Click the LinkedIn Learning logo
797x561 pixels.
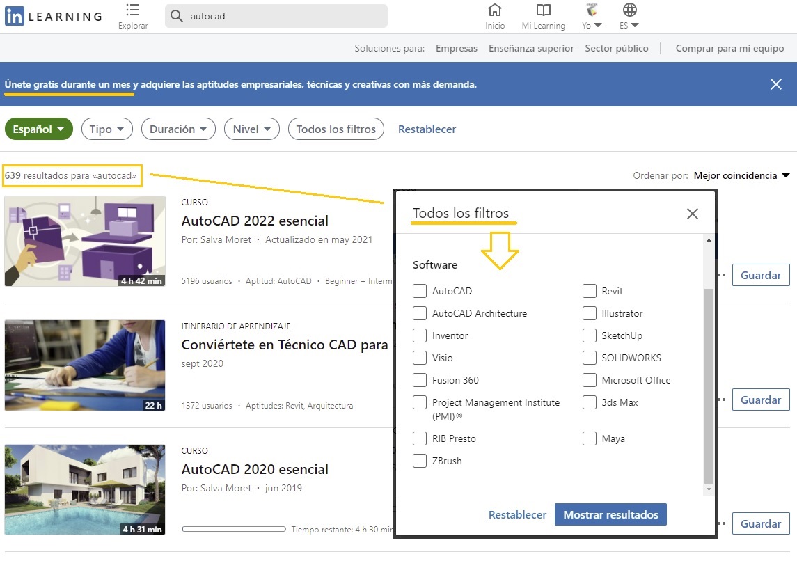tap(53, 17)
